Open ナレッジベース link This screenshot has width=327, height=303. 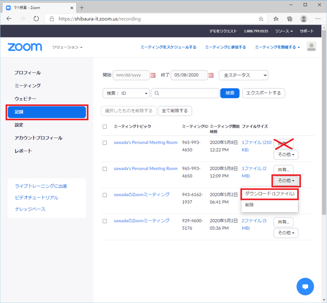click(x=30, y=209)
